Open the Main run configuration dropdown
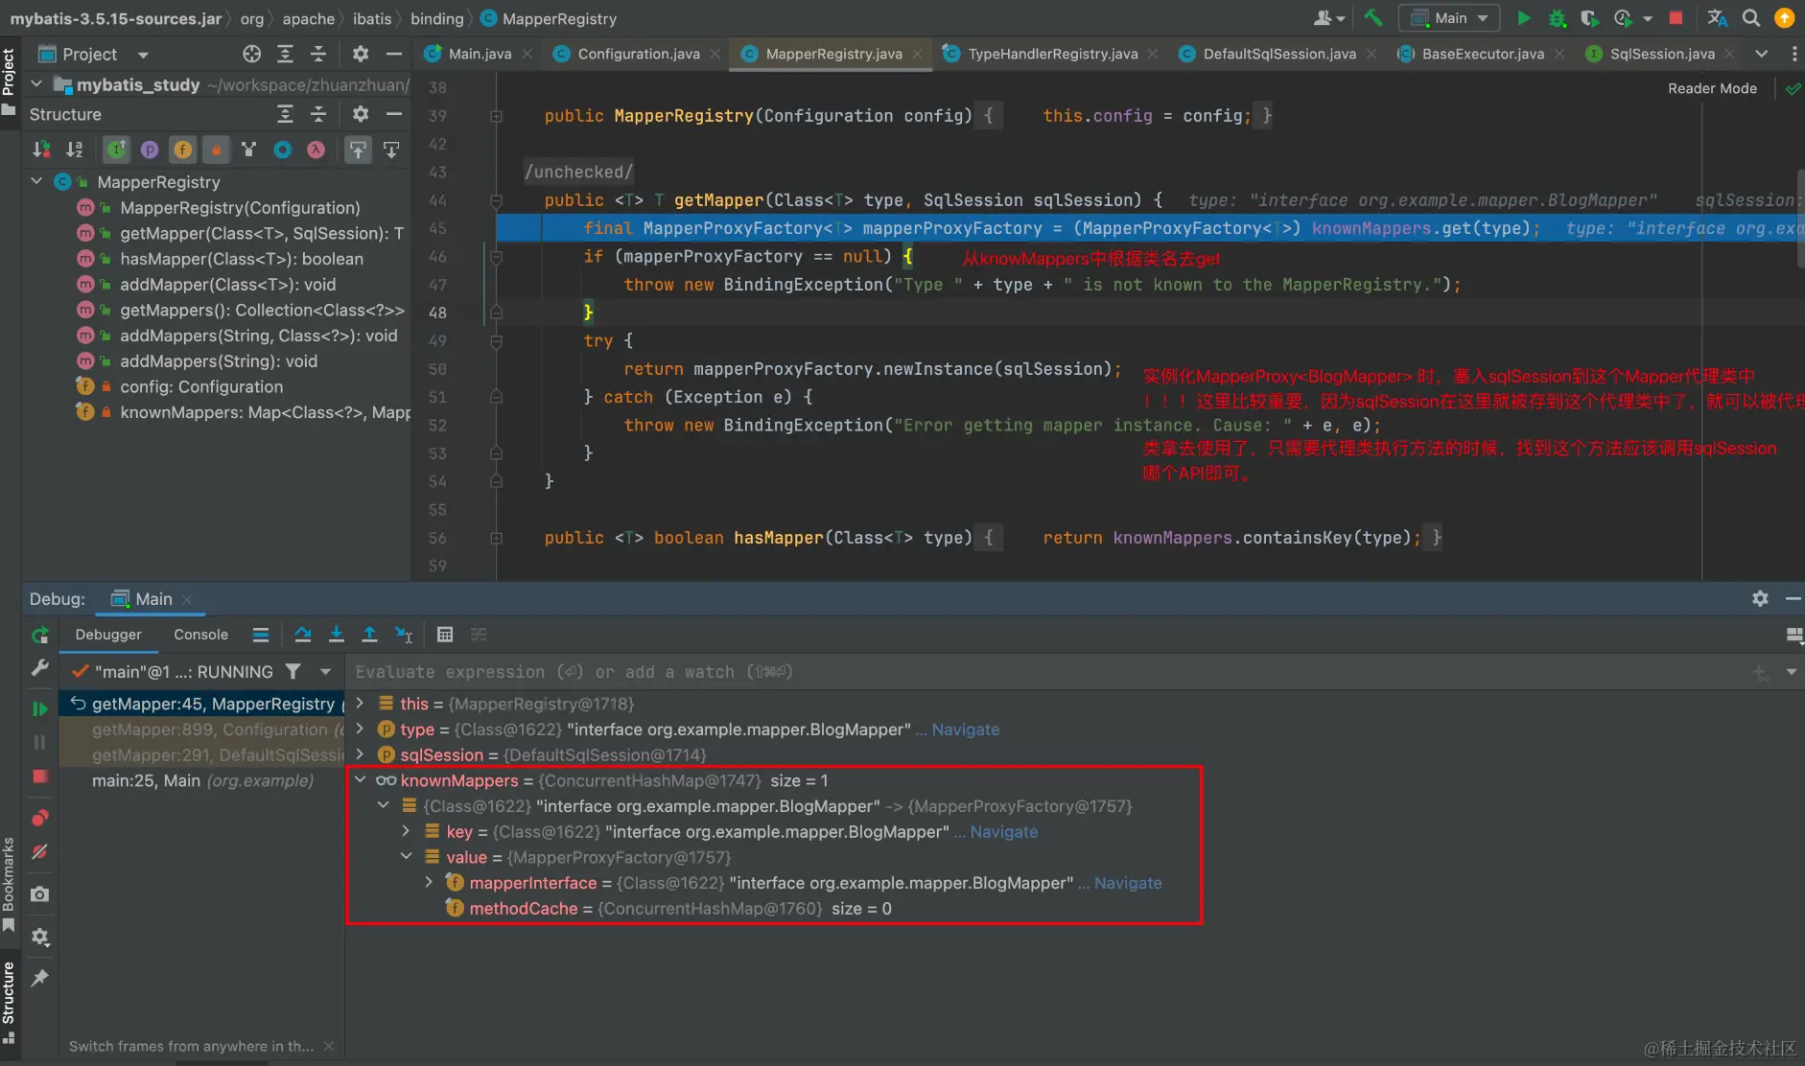The width and height of the screenshot is (1805, 1066). click(1449, 18)
